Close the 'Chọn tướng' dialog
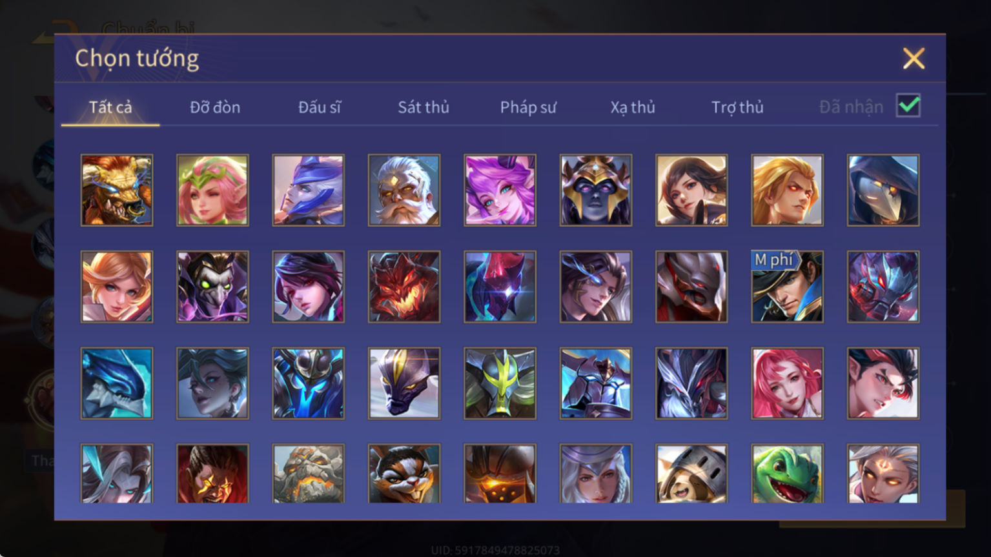Screen dimensions: 991x557 (914, 59)
